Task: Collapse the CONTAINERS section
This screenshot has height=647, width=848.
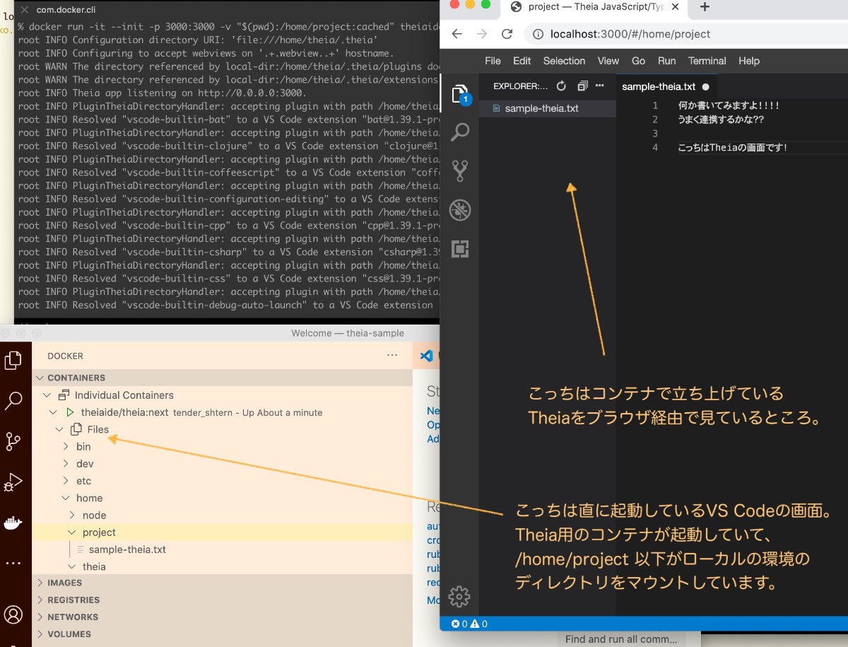Action: [222, 378]
